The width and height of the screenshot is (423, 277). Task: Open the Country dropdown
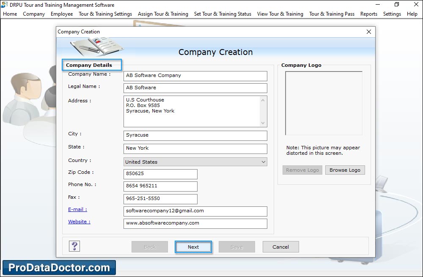(x=195, y=162)
